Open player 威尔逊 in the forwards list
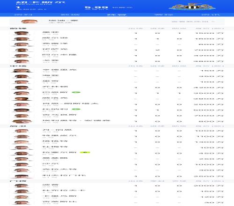234x206 pixels. [x=55, y=38]
